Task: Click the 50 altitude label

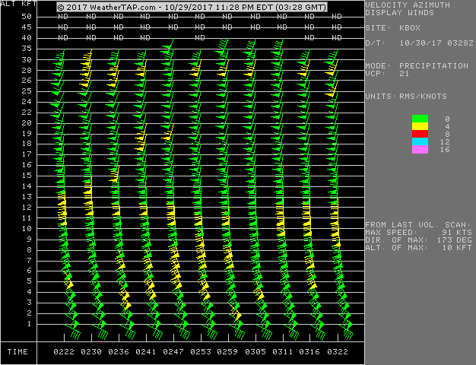Action: tap(27, 17)
